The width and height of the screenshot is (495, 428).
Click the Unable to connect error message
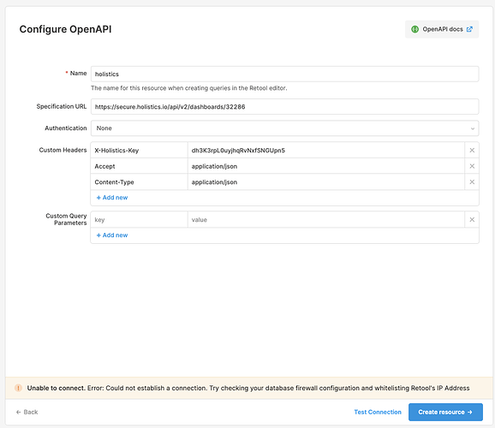(x=248, y=388)
